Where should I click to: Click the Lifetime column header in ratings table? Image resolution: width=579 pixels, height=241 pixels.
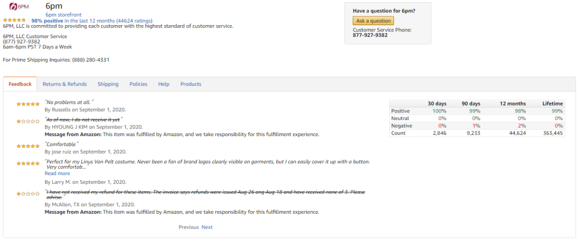point(552,104)
